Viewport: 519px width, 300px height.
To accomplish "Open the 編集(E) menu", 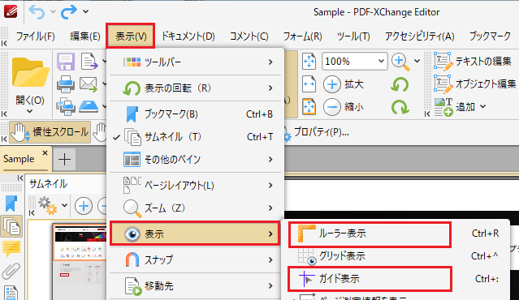I will pos(85,36).
